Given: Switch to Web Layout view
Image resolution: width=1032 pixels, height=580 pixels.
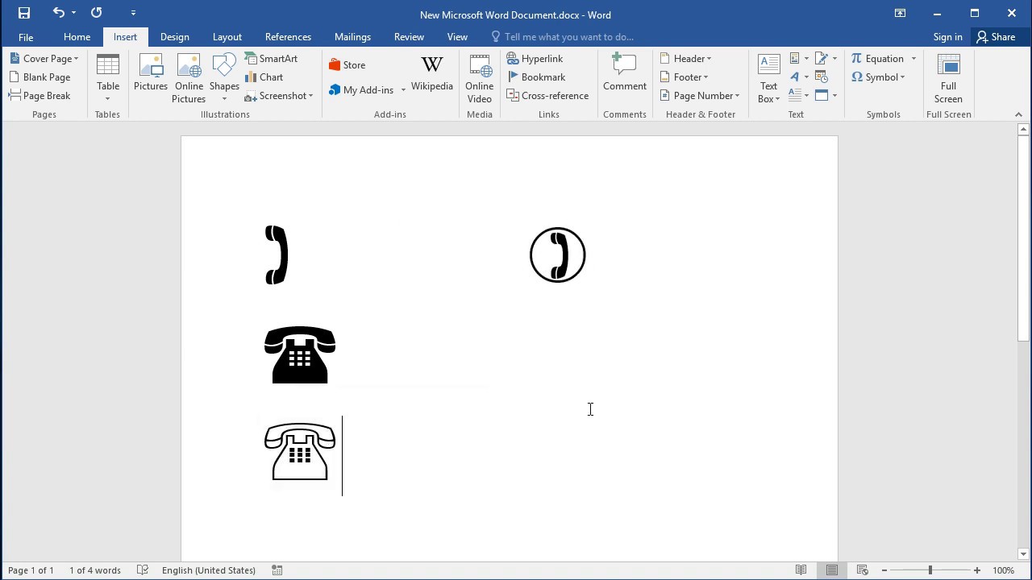Looking at the screenshot, I should (862, 570).
